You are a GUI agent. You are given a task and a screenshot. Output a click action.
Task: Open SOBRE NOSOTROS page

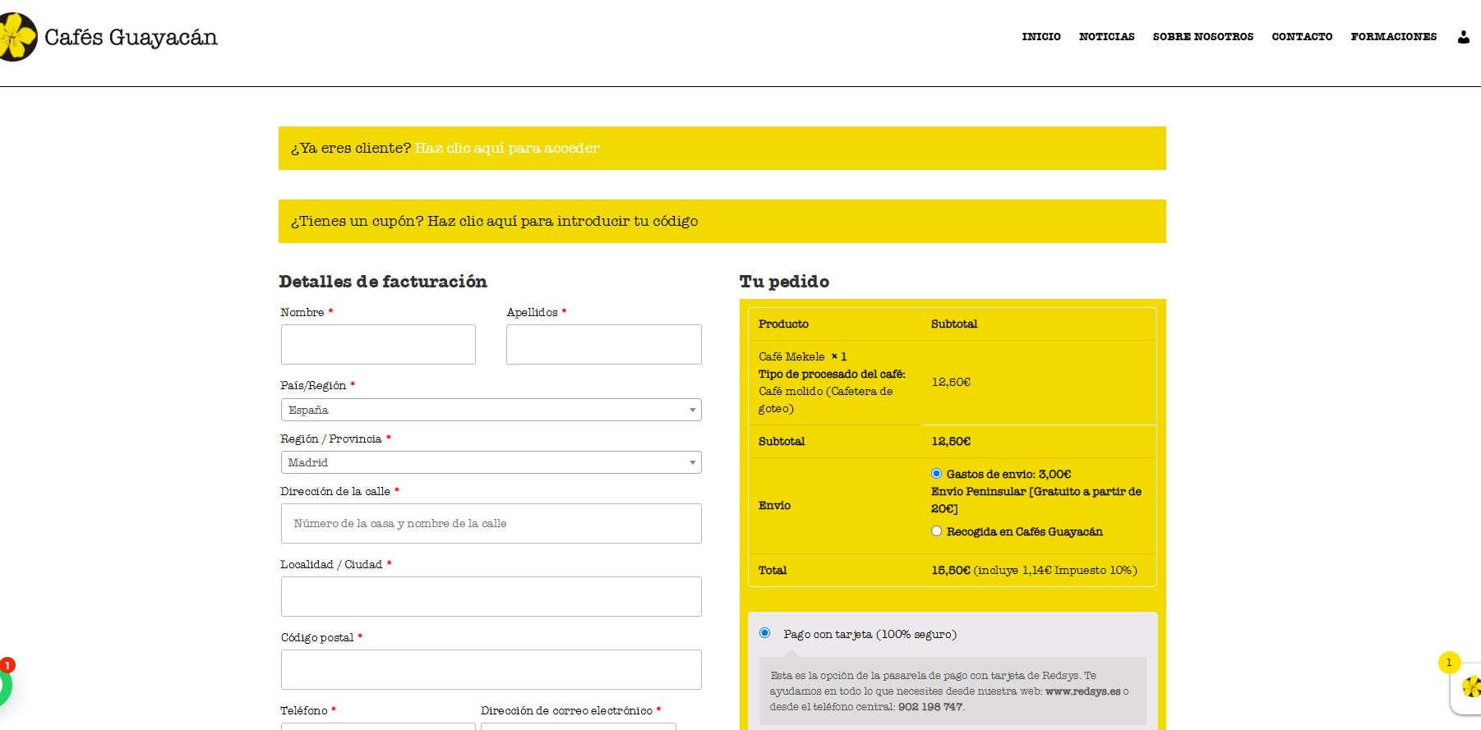1202,37
